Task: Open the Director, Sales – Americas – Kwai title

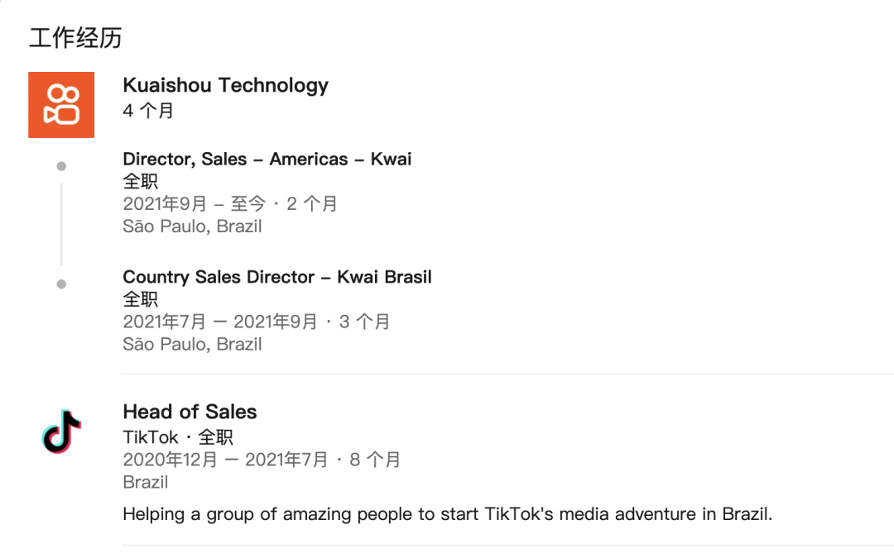Action: point(267,160)
